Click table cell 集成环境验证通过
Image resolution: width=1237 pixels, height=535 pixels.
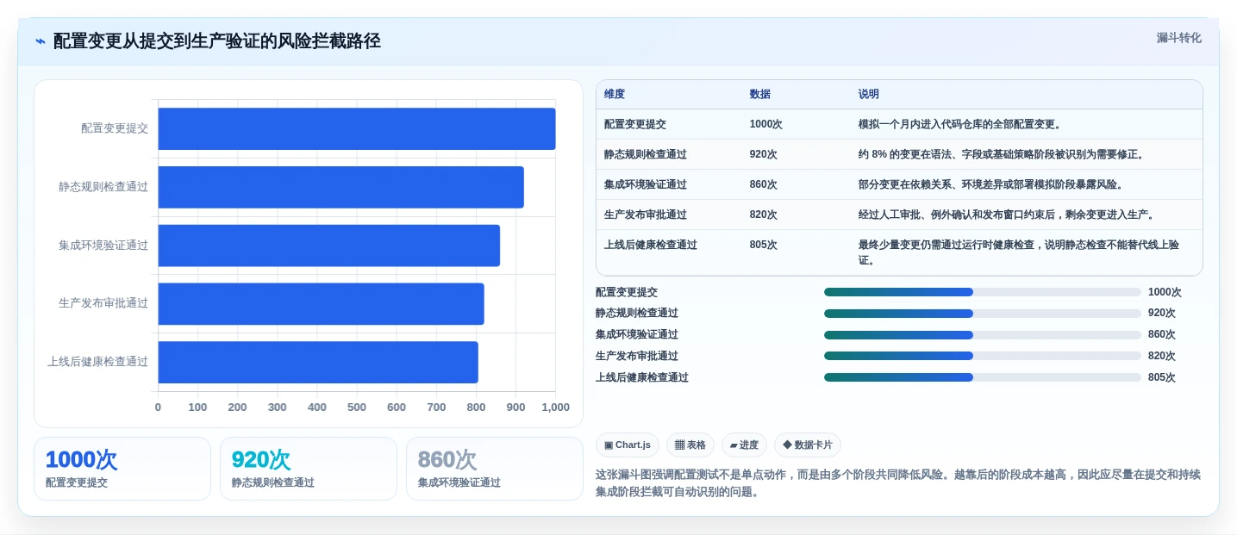pos(646,184)
